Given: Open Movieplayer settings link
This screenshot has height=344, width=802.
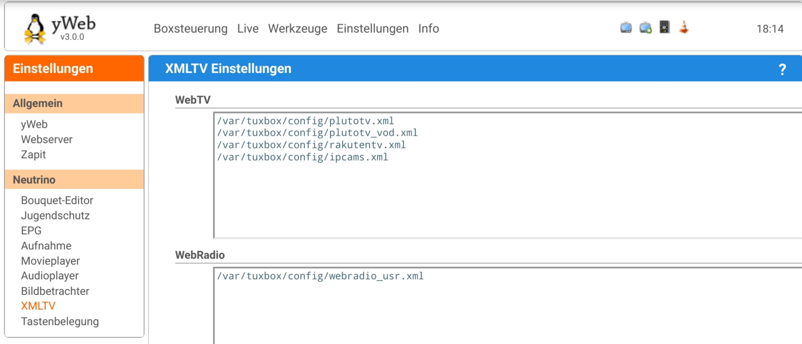Looking at the screenshot, I should (x=50, y=261).
